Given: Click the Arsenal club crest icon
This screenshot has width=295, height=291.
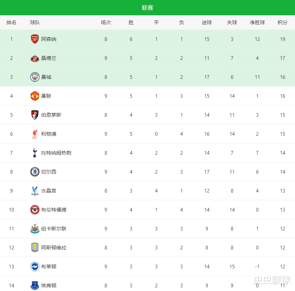Looking at the screenshot, I should pyautogui.click(x=35, y=39).
